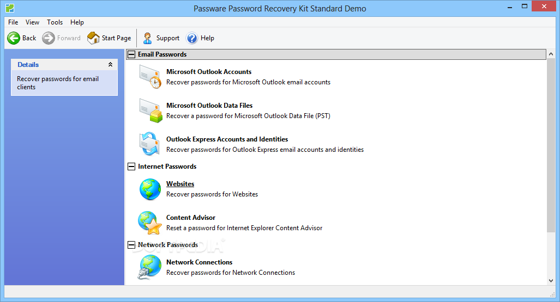The image size is (560, 302).
Task: Collapse the Details panel chevron
Action: click(x=110, y=65)
